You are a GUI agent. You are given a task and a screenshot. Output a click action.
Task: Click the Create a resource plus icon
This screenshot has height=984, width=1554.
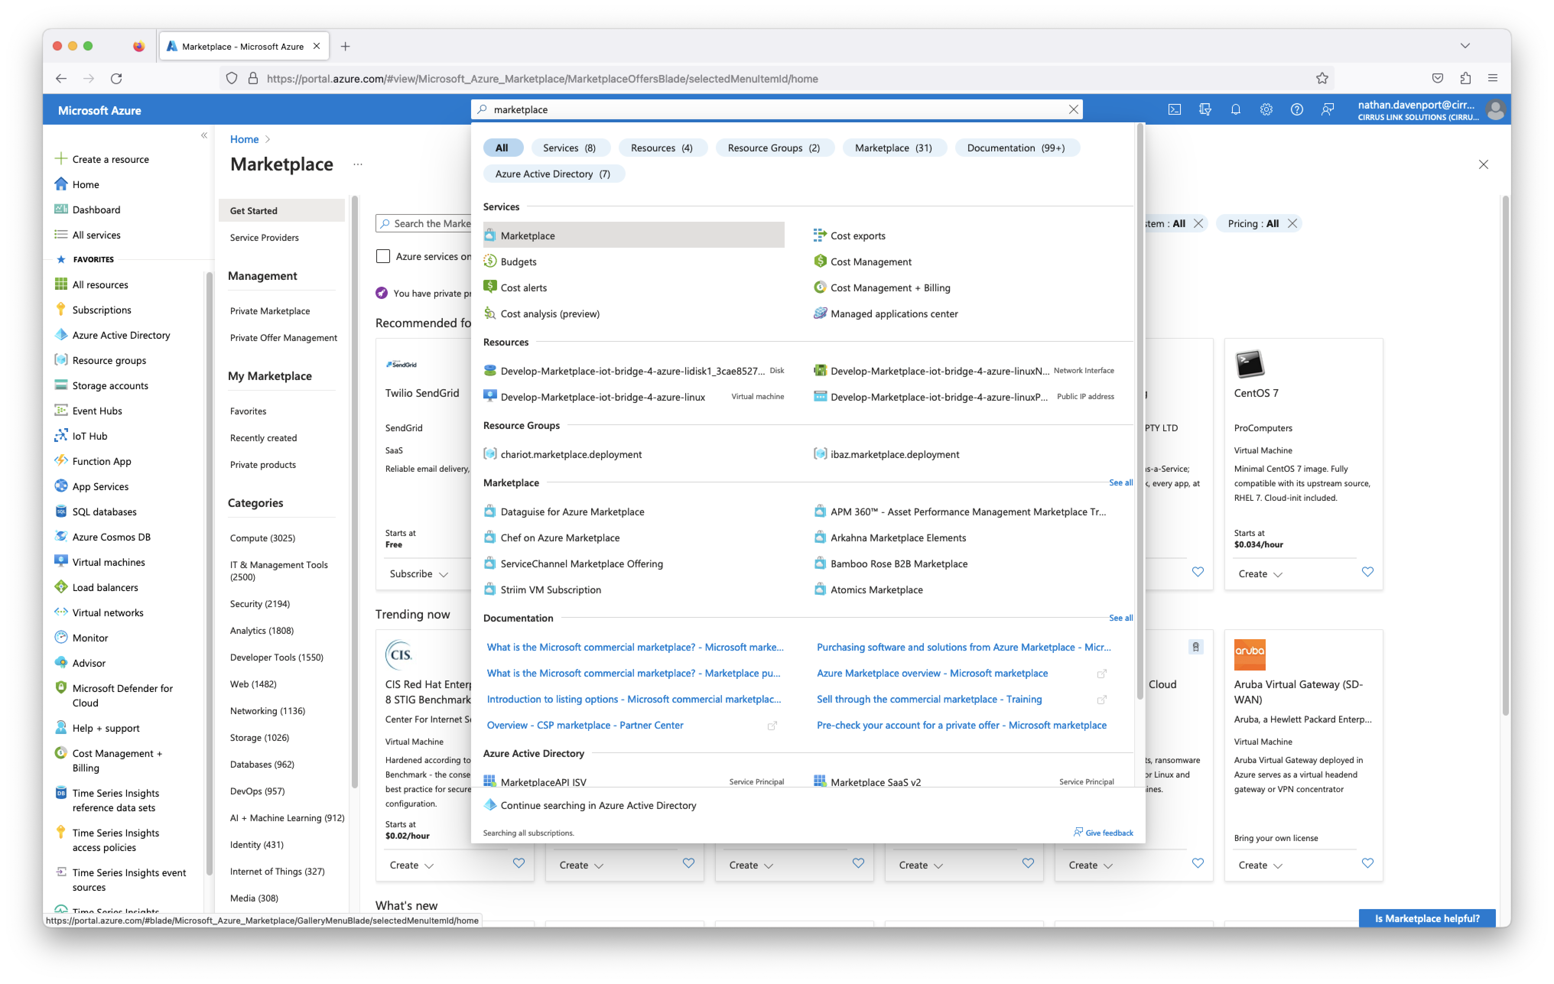(61, 159)
